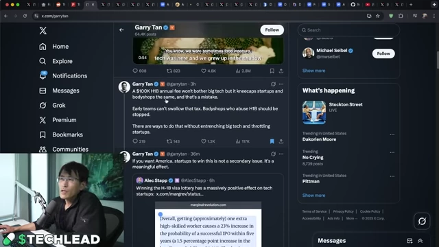Open Communities from the sidebar
This screenshot has height=247, width=439.
pos(64,150)
